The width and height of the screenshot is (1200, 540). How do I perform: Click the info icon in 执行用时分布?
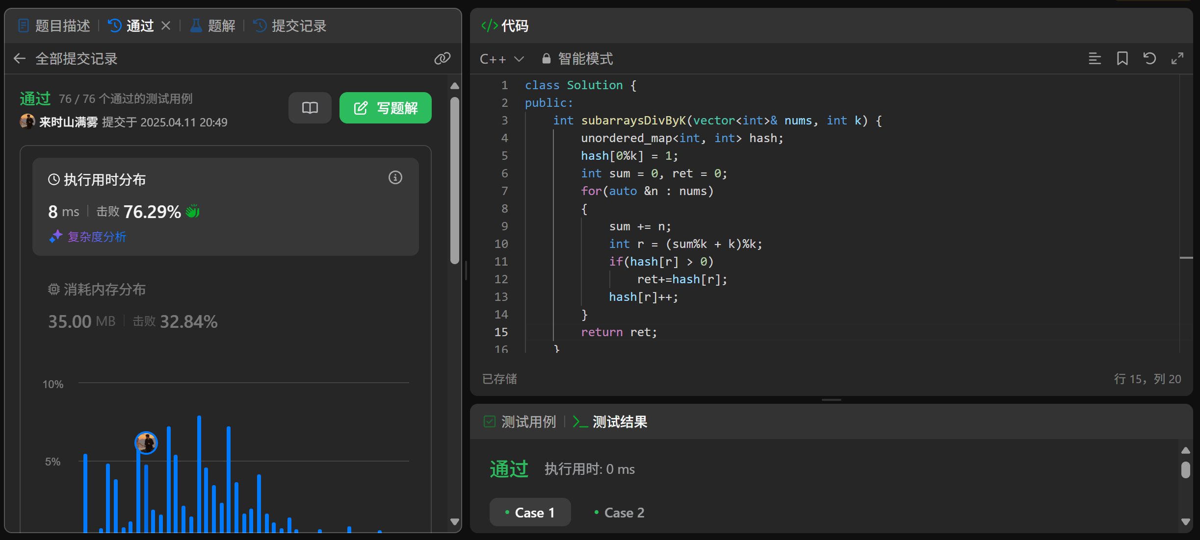[x=395, y=177]
